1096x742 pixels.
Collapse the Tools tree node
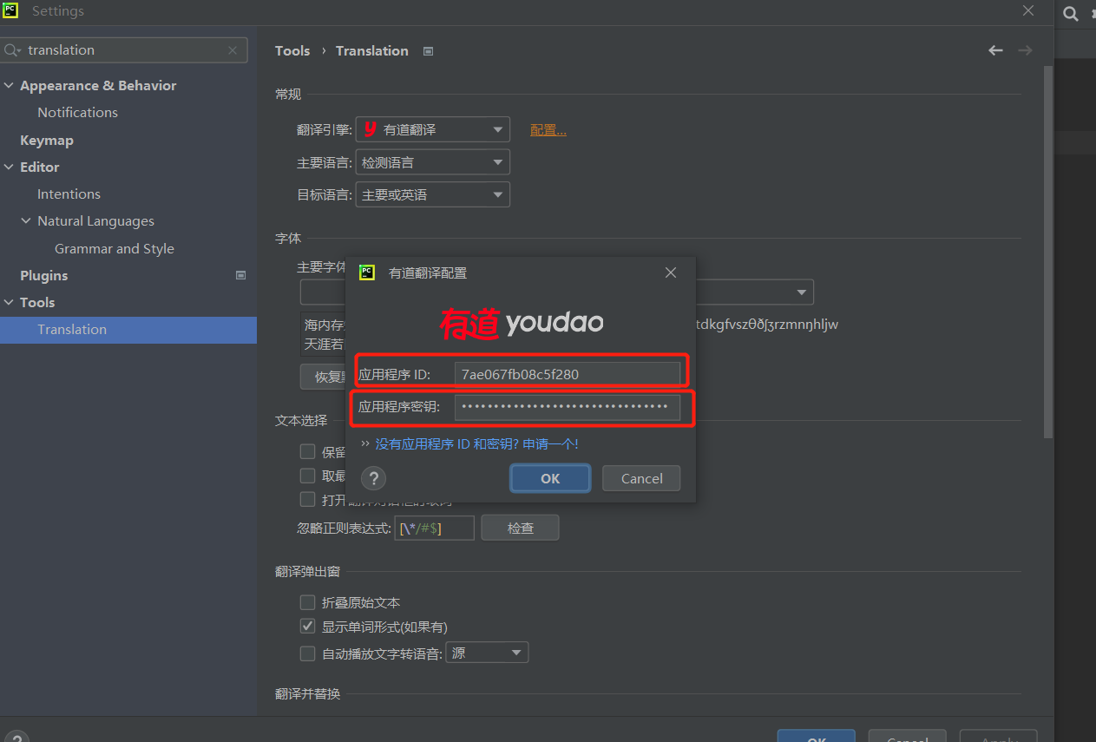(9, 302)
